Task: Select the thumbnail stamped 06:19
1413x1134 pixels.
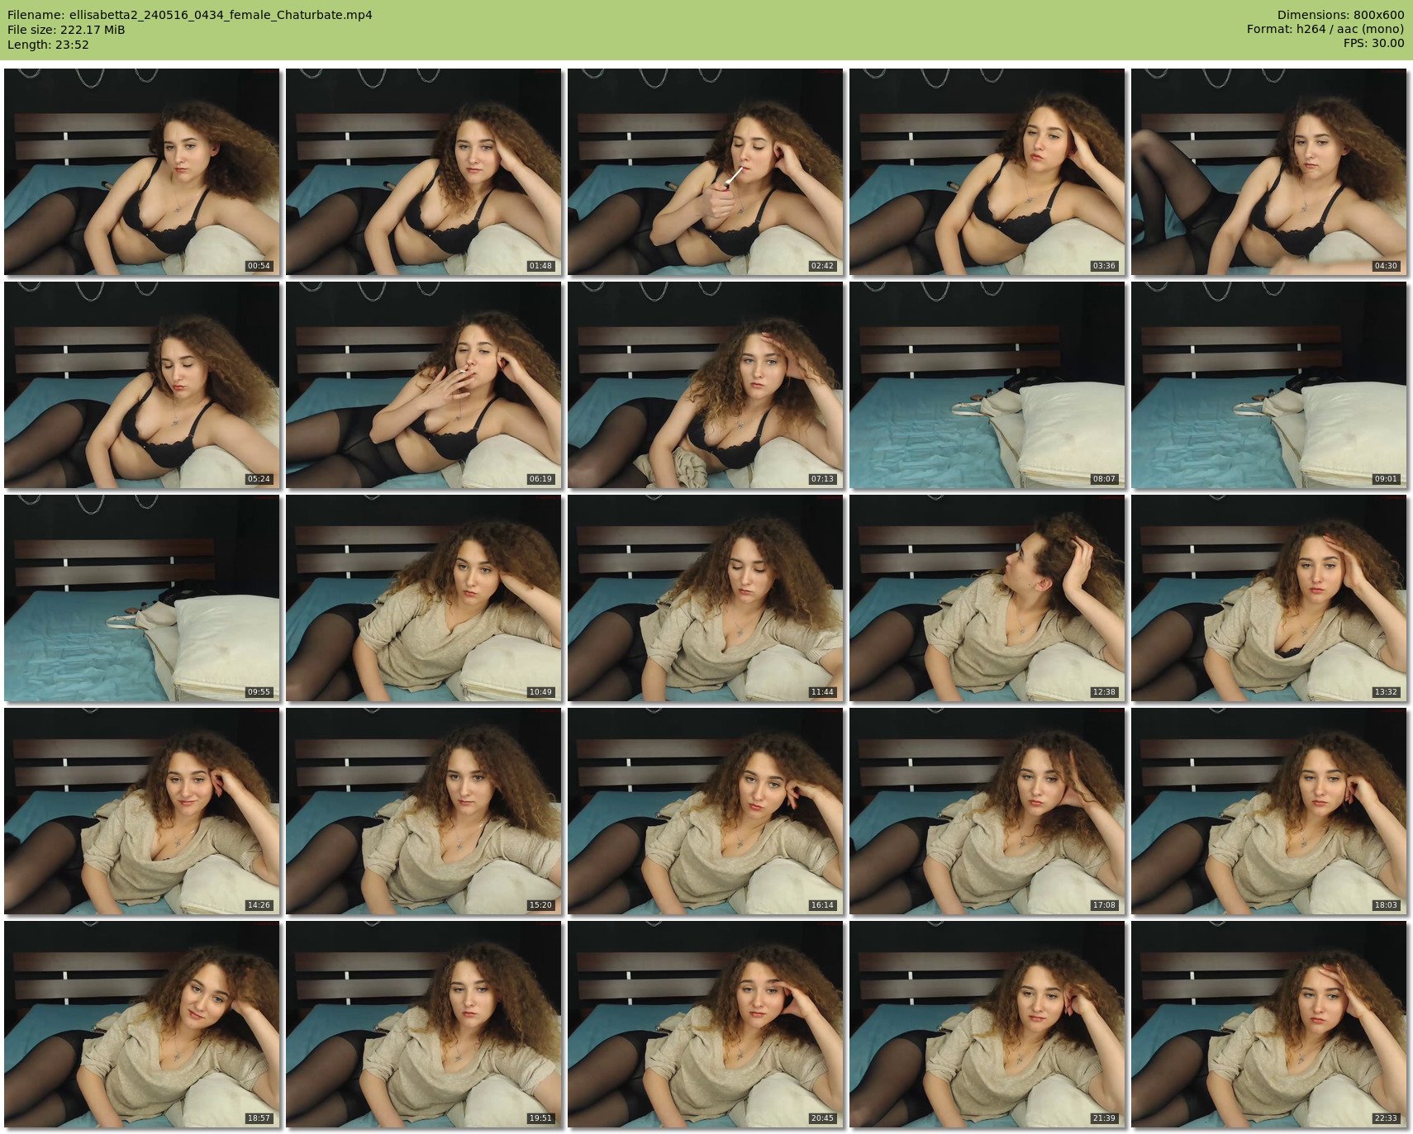Action: [x=423, y=385]
